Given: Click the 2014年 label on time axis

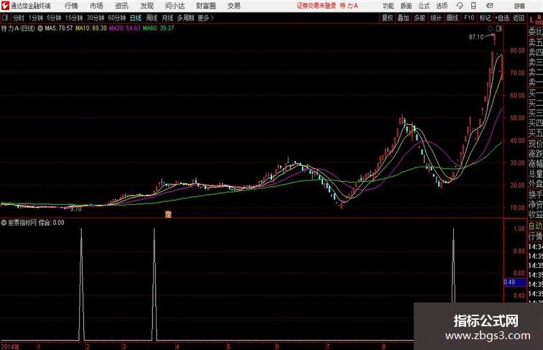Looking at the screenshot, I should click(10, 347).
